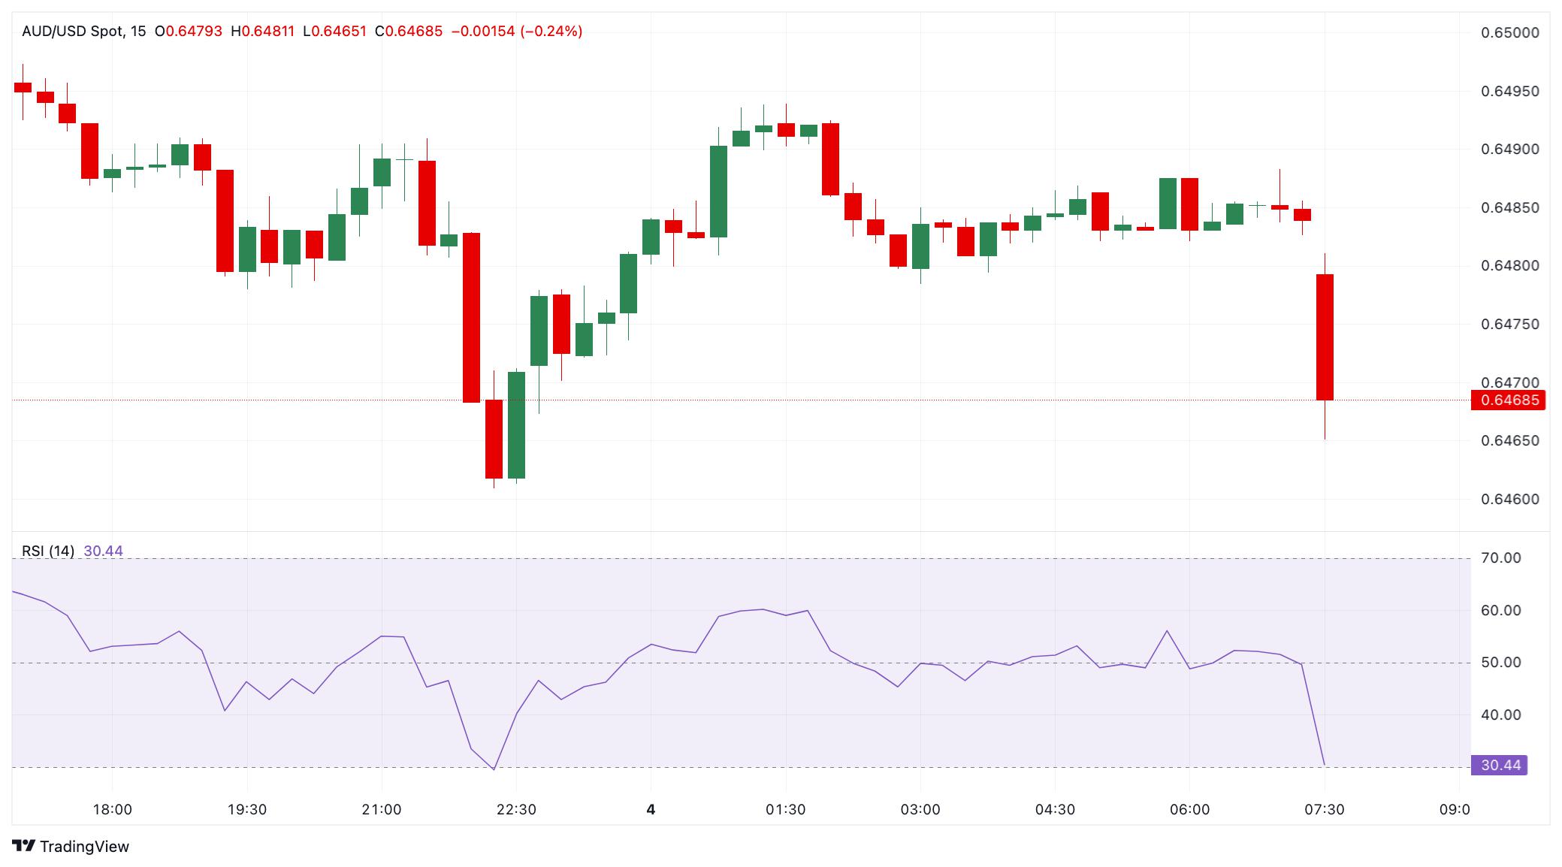Viewport: 1562px width, 867px height.
Task: Click the RSI (14) indicator label
Action: click(x=48, y=551)
